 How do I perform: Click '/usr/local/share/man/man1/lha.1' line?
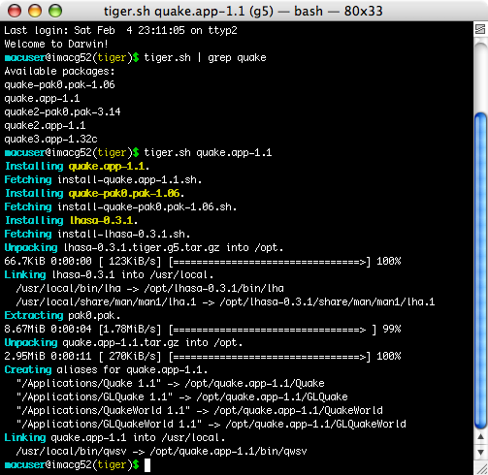tap(225, 301)
